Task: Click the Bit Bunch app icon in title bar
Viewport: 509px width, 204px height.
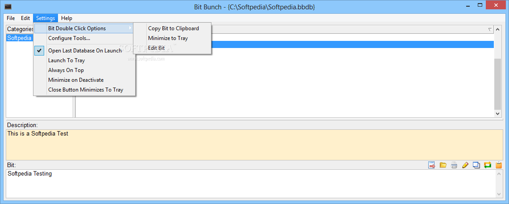Action: 8,7
